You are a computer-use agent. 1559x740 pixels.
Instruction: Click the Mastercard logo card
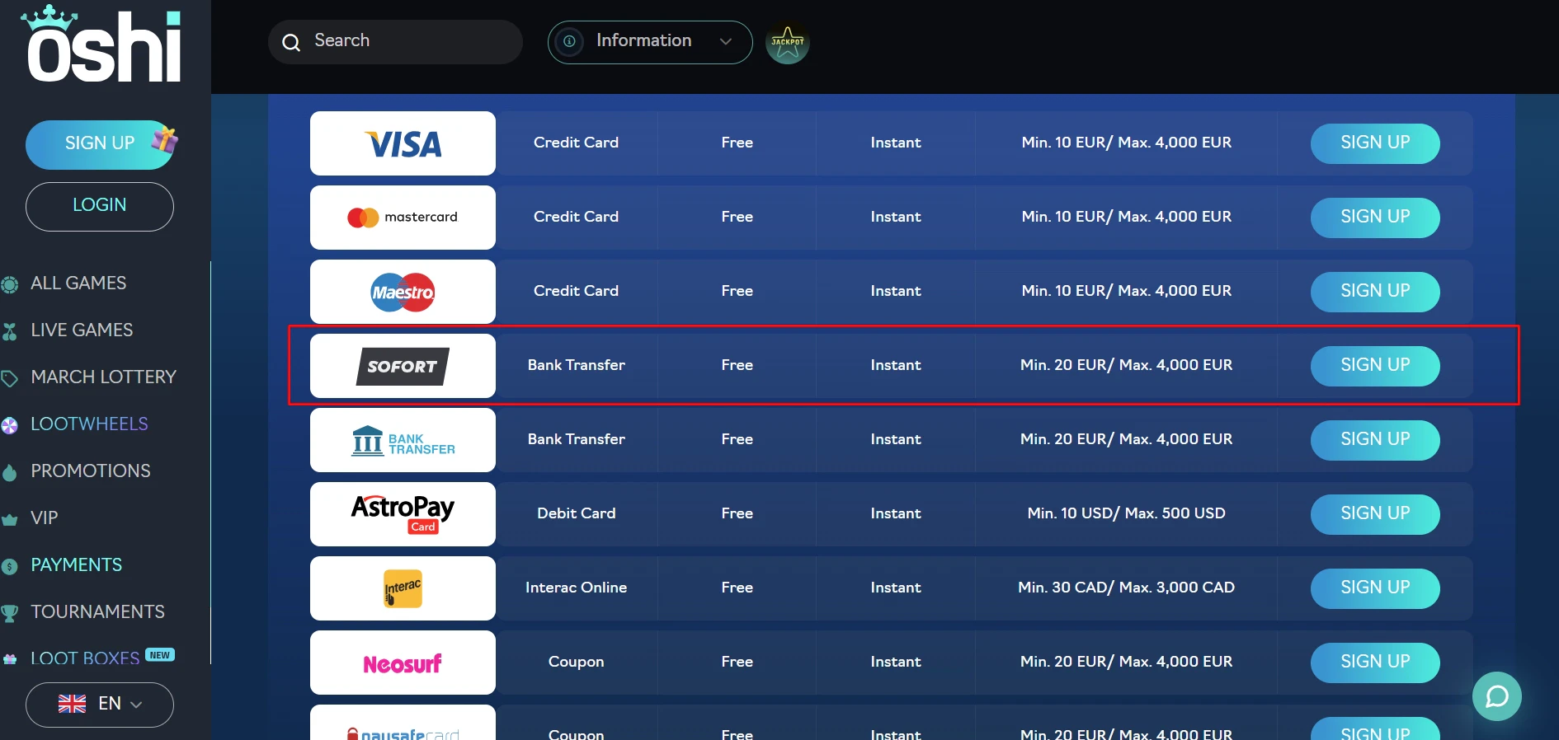[x=403, y=218]
